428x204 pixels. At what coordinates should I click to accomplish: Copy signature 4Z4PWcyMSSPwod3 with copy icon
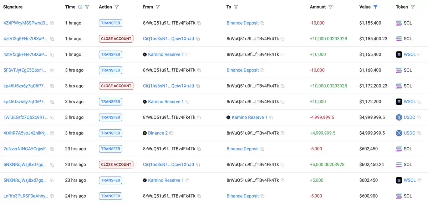click(52, 23)
